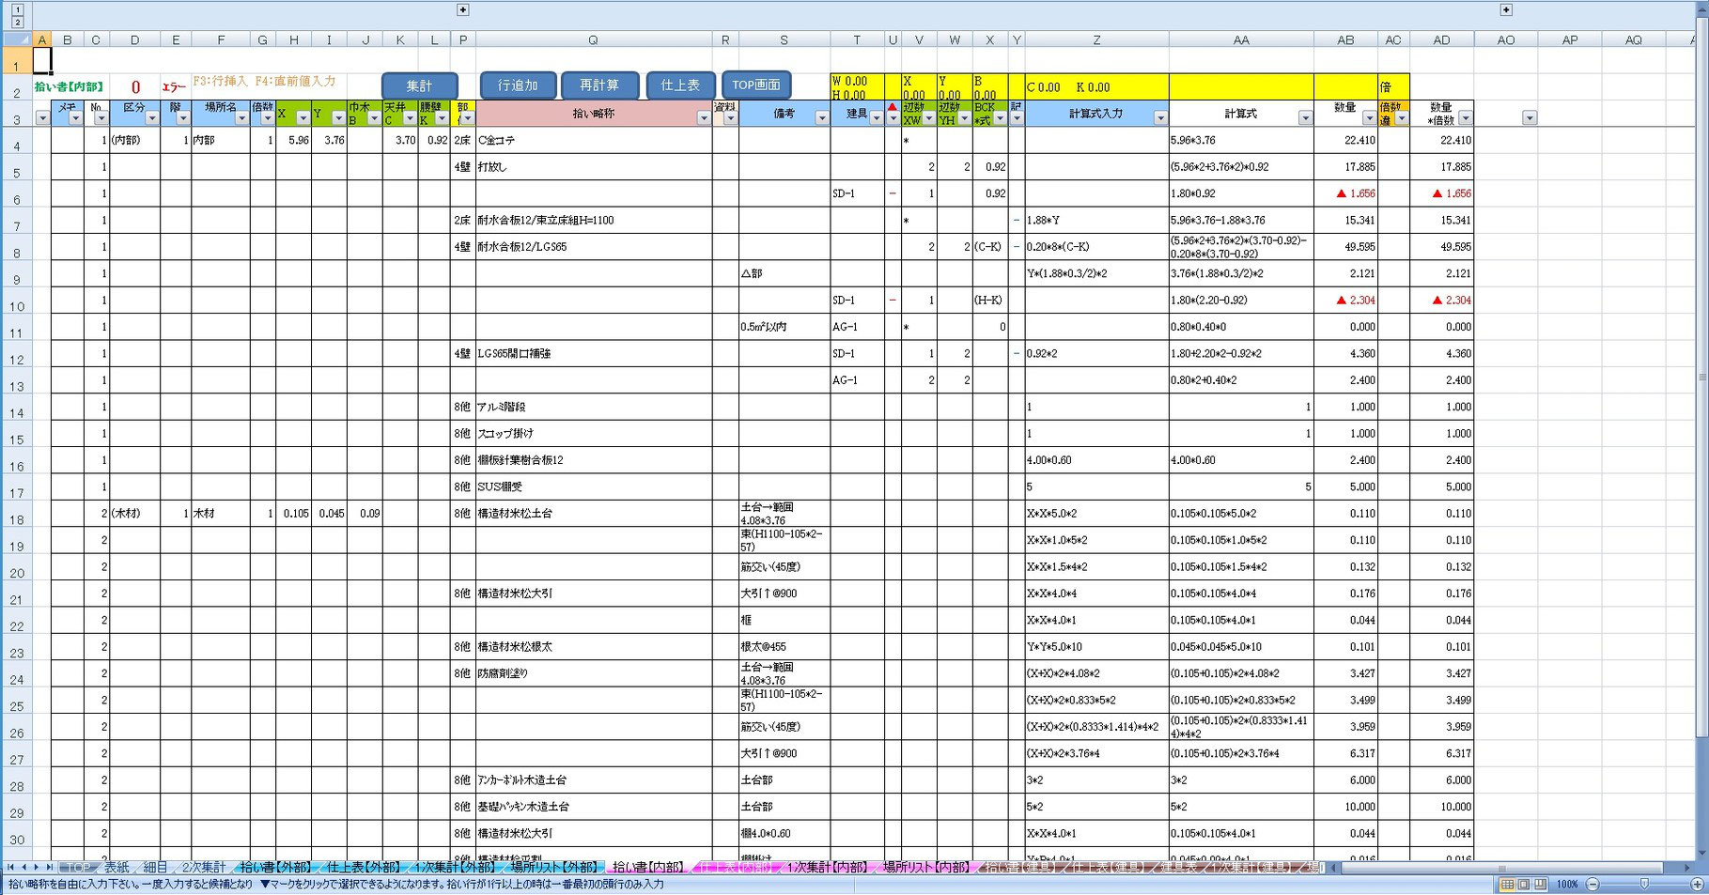Select cell containing アルミ階段
This screenshot has width=1709, height=895.
593,407
